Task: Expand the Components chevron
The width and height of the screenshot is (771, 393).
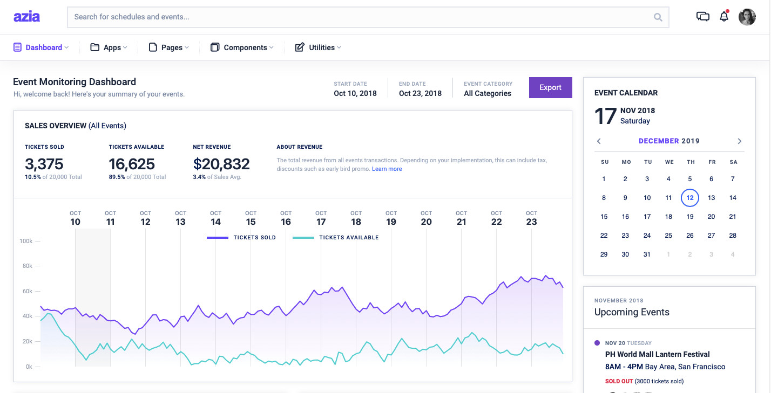Action: pyautogui.click(x=271, y=47)
